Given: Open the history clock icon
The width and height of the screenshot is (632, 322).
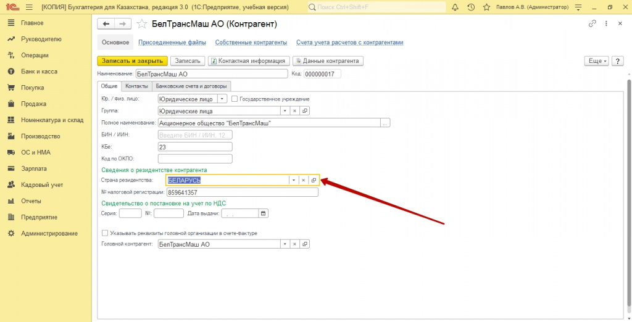Looking at the screenshot, I should click(x=471, y=7).
